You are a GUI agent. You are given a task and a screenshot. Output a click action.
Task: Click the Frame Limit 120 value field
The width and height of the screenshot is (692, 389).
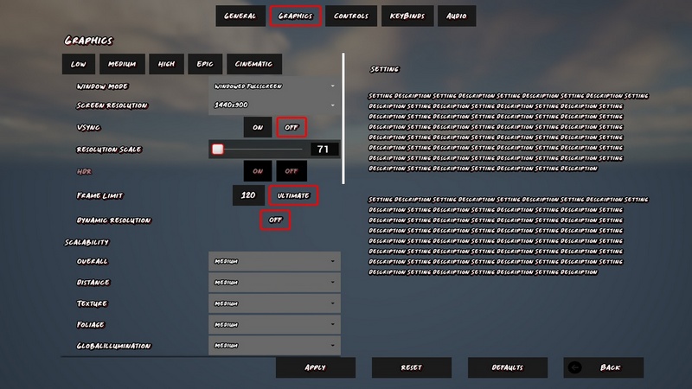pyautogui.click(x=248, y=195)
